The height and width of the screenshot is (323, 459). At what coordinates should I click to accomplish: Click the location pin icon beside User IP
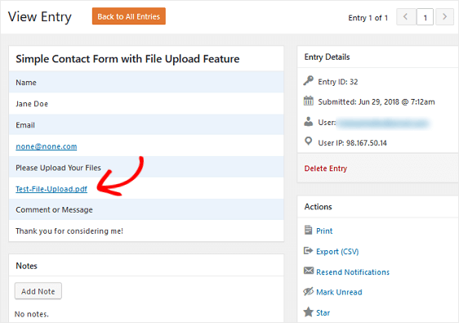[x=308, y=141]
